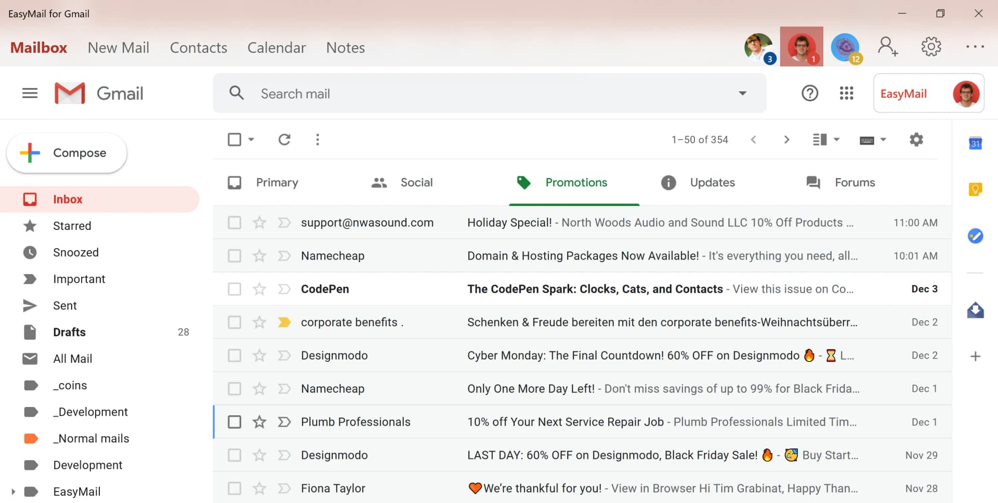Expand the EasyMail label in sidebar
Screen dimensions: 998x503
coord(13,492)
